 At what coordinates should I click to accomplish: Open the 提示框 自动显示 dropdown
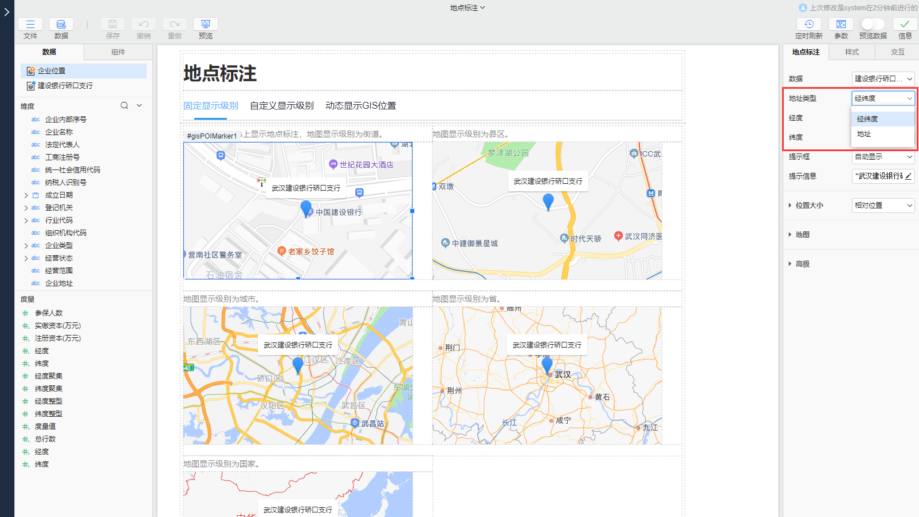click(x=883, y=157)
